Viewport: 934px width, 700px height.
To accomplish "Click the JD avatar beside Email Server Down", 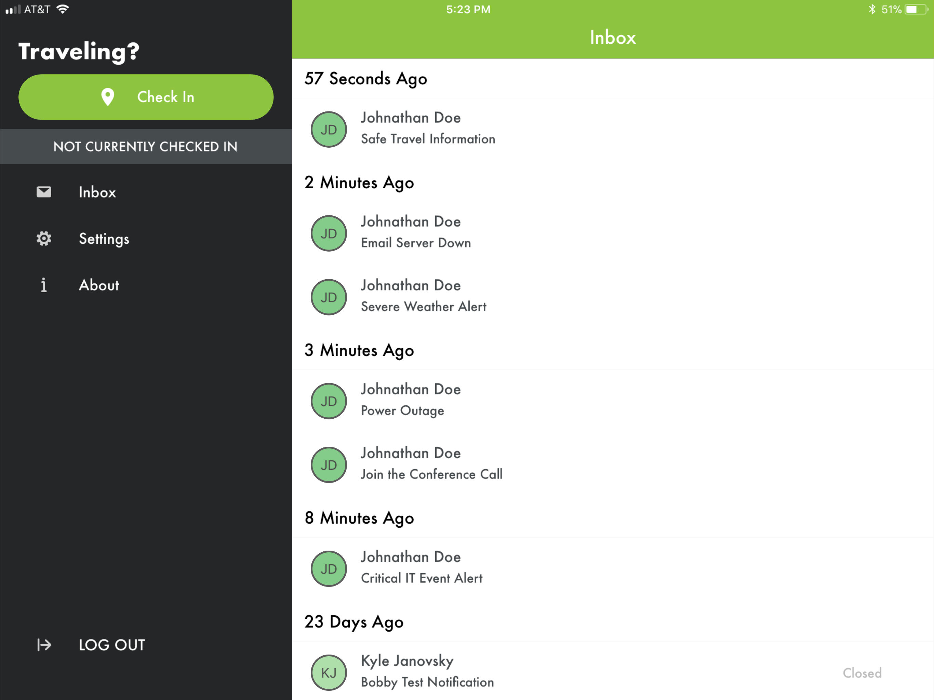I will [x=329, y=233].
